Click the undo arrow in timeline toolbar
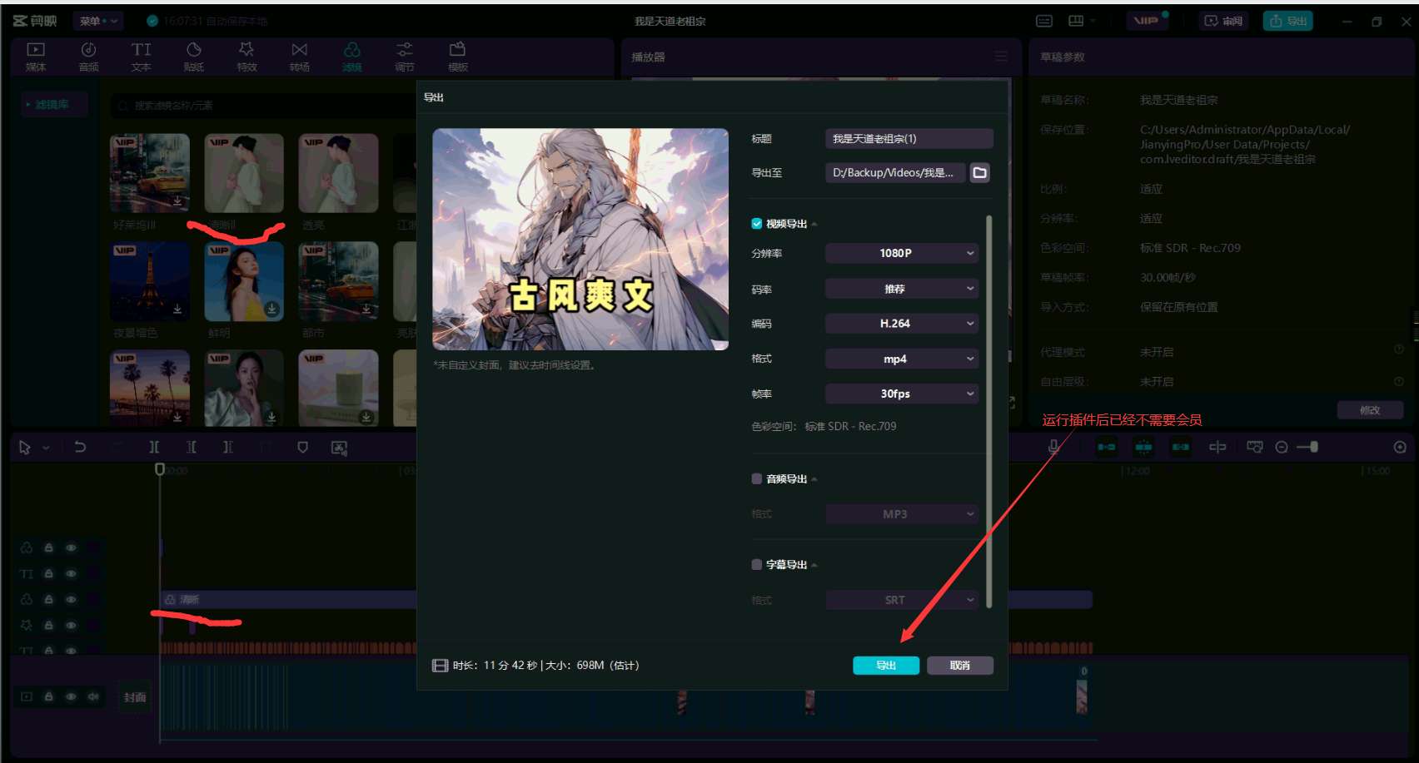 [80, 447]
